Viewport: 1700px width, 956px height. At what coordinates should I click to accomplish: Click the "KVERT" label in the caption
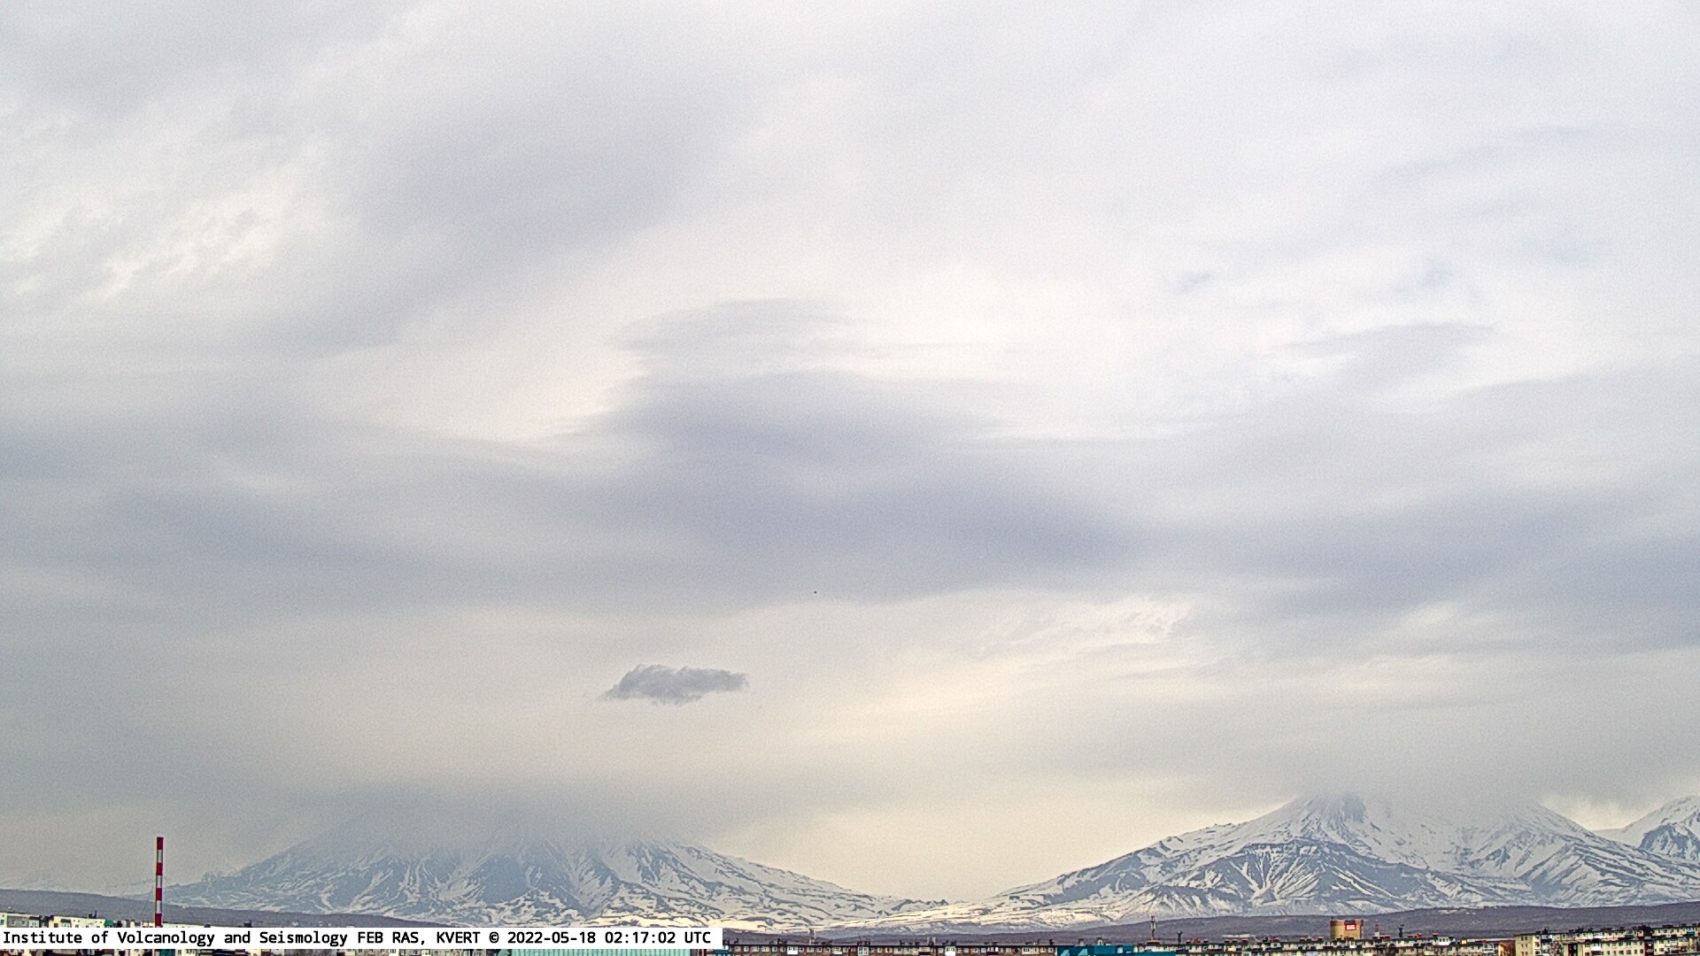click(x=459, y=937)
